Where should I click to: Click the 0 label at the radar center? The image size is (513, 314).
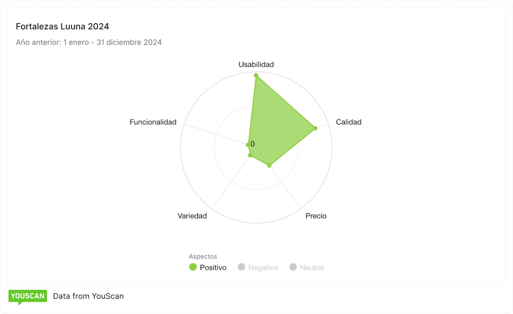coord(252,144)
